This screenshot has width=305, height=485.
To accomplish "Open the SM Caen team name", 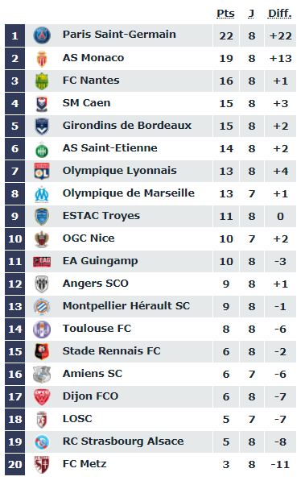I will [87, 102].
